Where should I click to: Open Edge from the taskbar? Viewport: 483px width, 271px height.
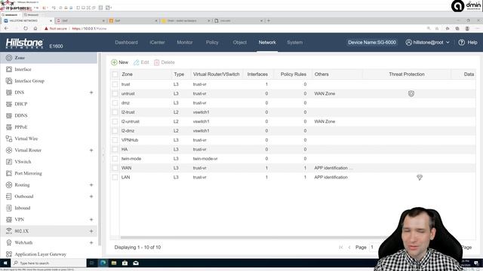pyautogui.click(x=103, y=263)
